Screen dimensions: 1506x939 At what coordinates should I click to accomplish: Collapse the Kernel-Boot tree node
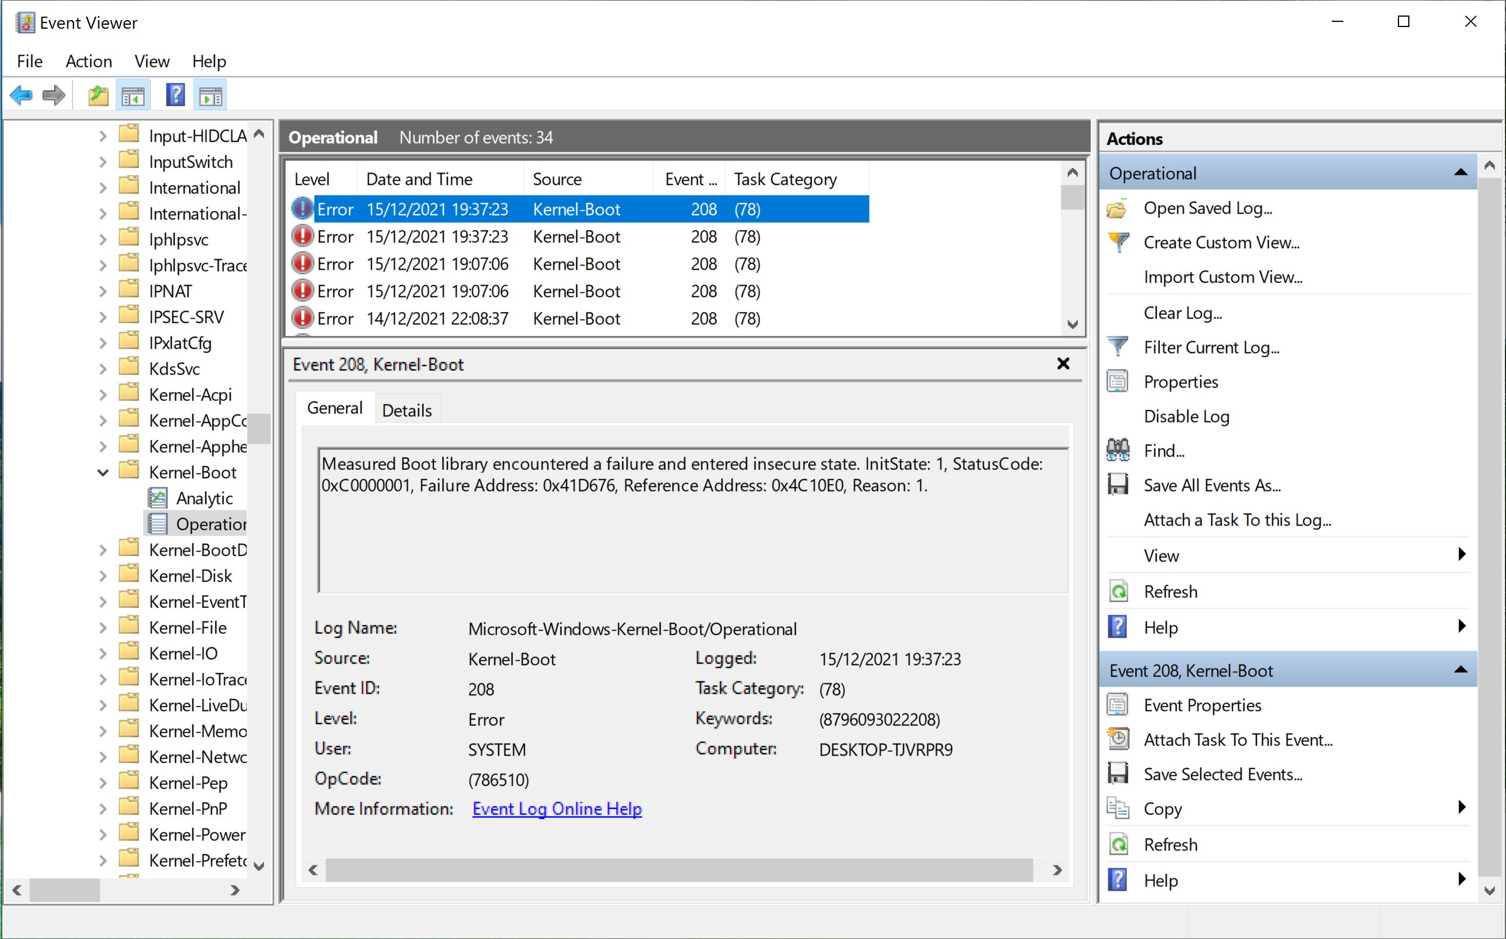(x=103, y=473)
